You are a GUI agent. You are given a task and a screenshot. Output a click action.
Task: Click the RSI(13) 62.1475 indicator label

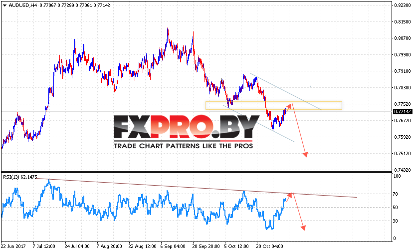pyautogui.click(x=20, y=177)
